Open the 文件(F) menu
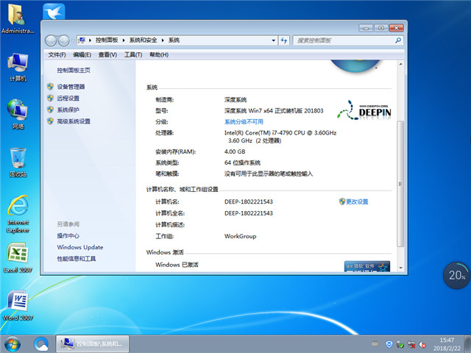 (x=57, y=54)
